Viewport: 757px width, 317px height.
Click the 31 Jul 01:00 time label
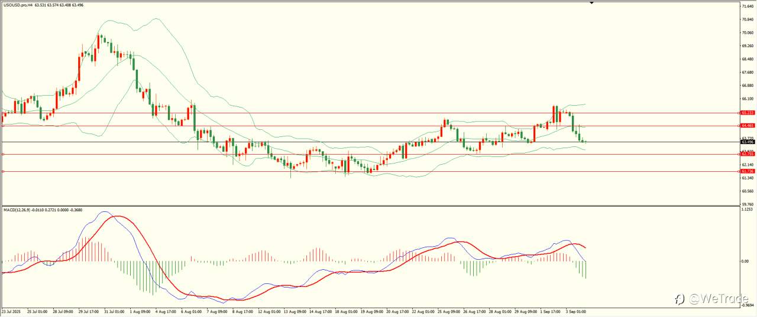tap(115, 311)
